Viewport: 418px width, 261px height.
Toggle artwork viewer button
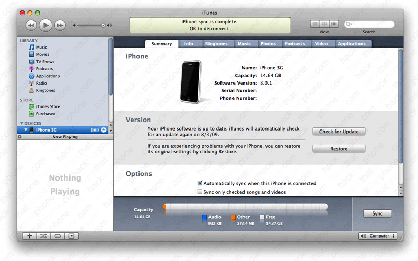tap(72, 236)
